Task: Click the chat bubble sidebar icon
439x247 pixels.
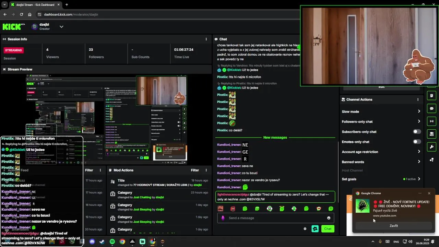Action: coord(431,108)
